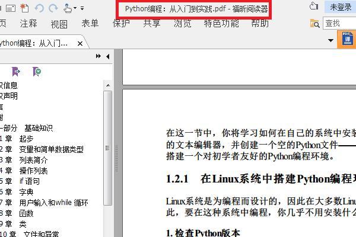
Task: Select bookmark 基础知识
Action: (39, 128)
